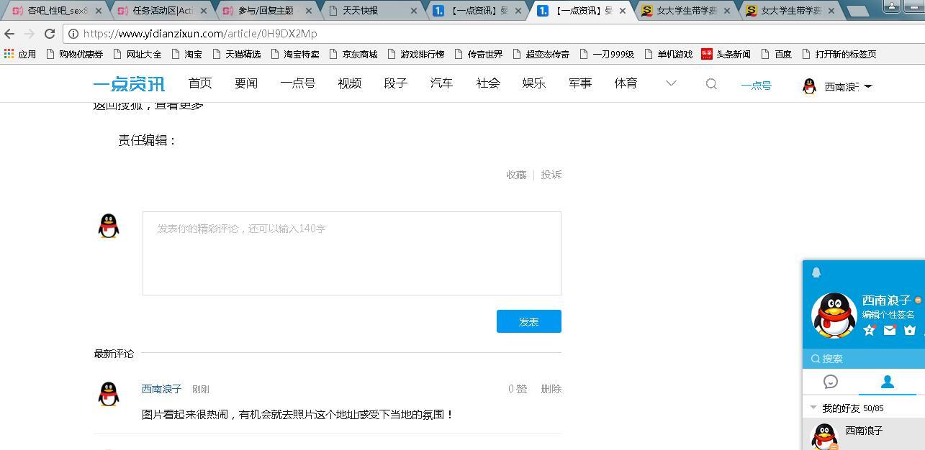
Task: Click the penguin avatar beside comment box
Action: click(108, 225)
